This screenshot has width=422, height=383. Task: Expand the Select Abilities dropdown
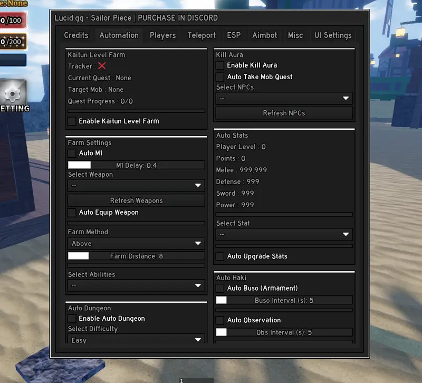coord(136,285)
